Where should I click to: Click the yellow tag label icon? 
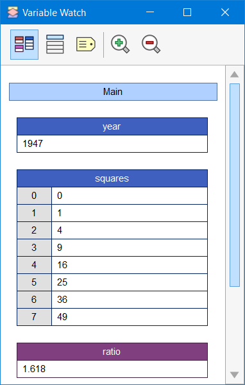(86, 44)
